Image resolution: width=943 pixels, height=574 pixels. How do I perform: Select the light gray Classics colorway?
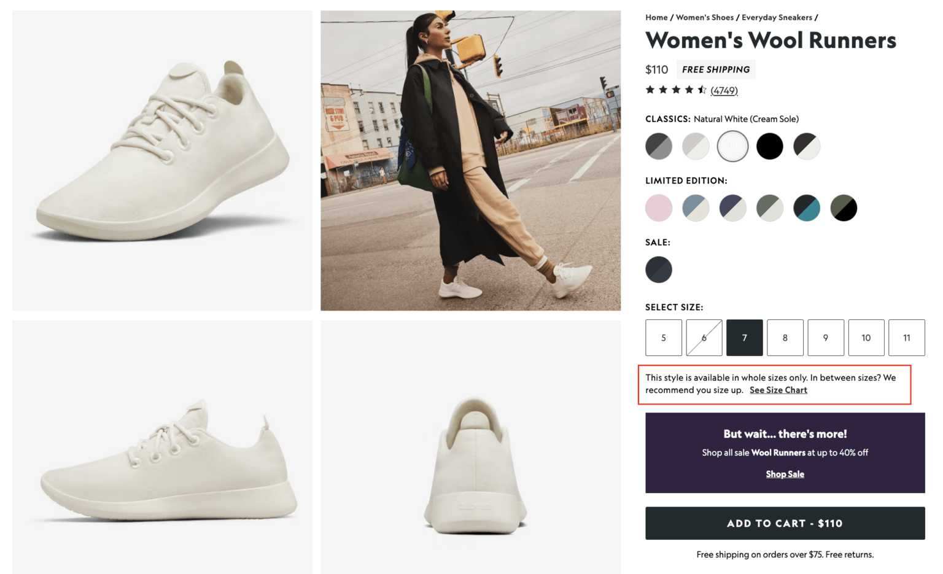(696, 146)
